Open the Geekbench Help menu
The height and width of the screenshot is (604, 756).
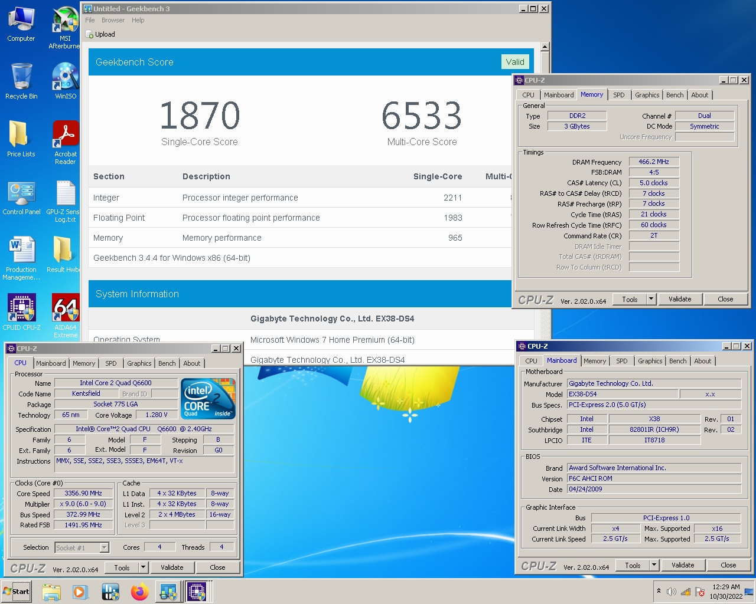(x=138, y=20)
